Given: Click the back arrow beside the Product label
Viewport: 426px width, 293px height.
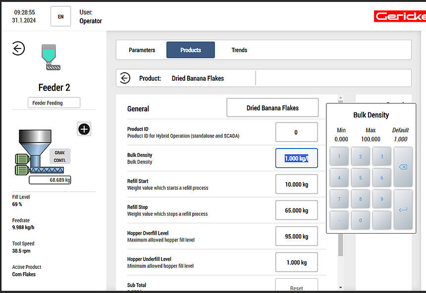Looking at the screenshot, I should (x=125, y=78).
